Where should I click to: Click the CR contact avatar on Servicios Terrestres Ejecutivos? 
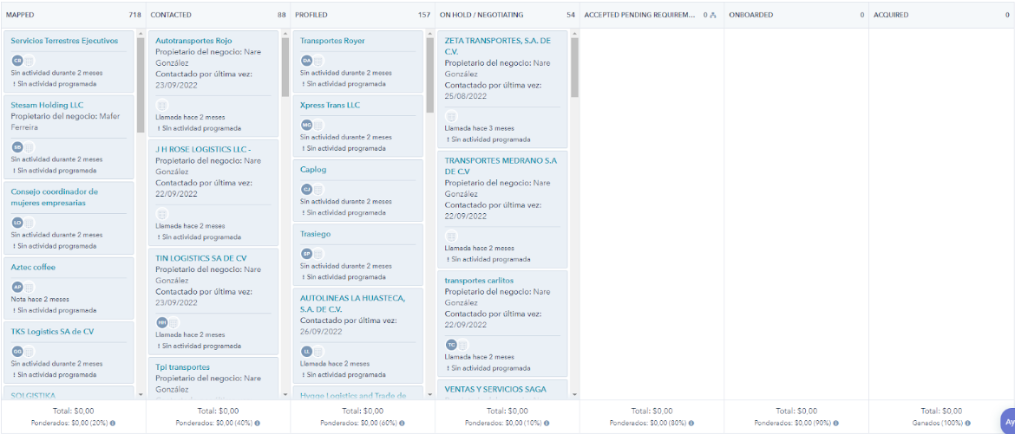16,61
